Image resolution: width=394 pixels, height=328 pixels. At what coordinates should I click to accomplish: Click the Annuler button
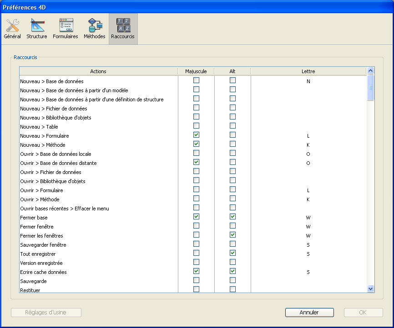pyautogui.click(x=309, y=313)
